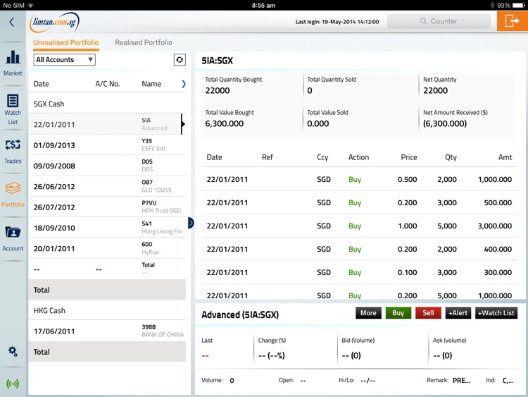Tap the Wi-Fi icon in status bar
This screenshot has width=528, height=397.
31,6
